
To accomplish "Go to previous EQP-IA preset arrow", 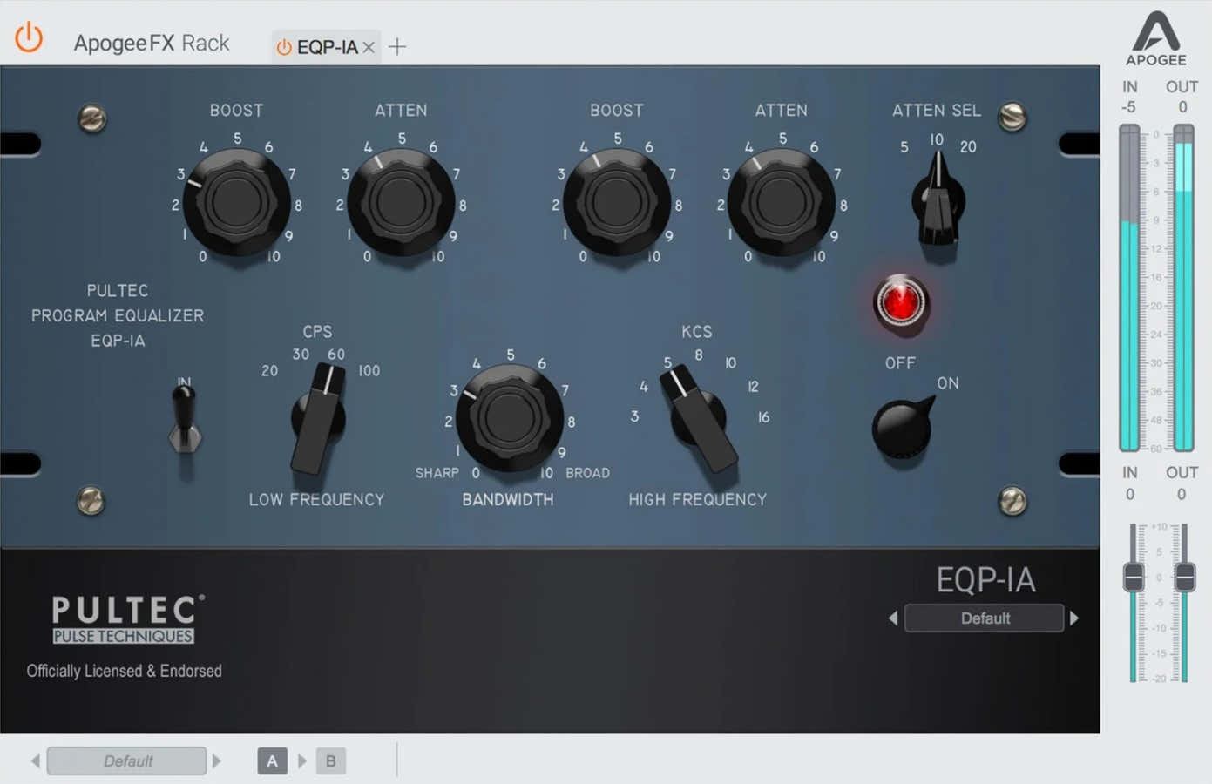I will coord(893,618).
